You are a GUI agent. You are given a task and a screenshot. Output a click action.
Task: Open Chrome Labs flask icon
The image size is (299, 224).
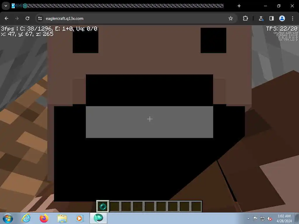(x=261, y=18)
